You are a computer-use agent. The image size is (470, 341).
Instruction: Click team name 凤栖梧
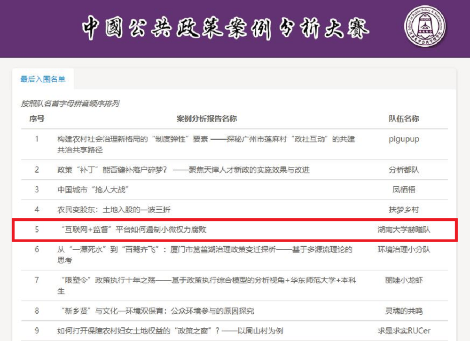[x=403, y=190]
